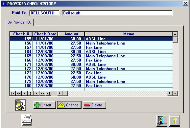Move to previous record arrow

point(25,93)
